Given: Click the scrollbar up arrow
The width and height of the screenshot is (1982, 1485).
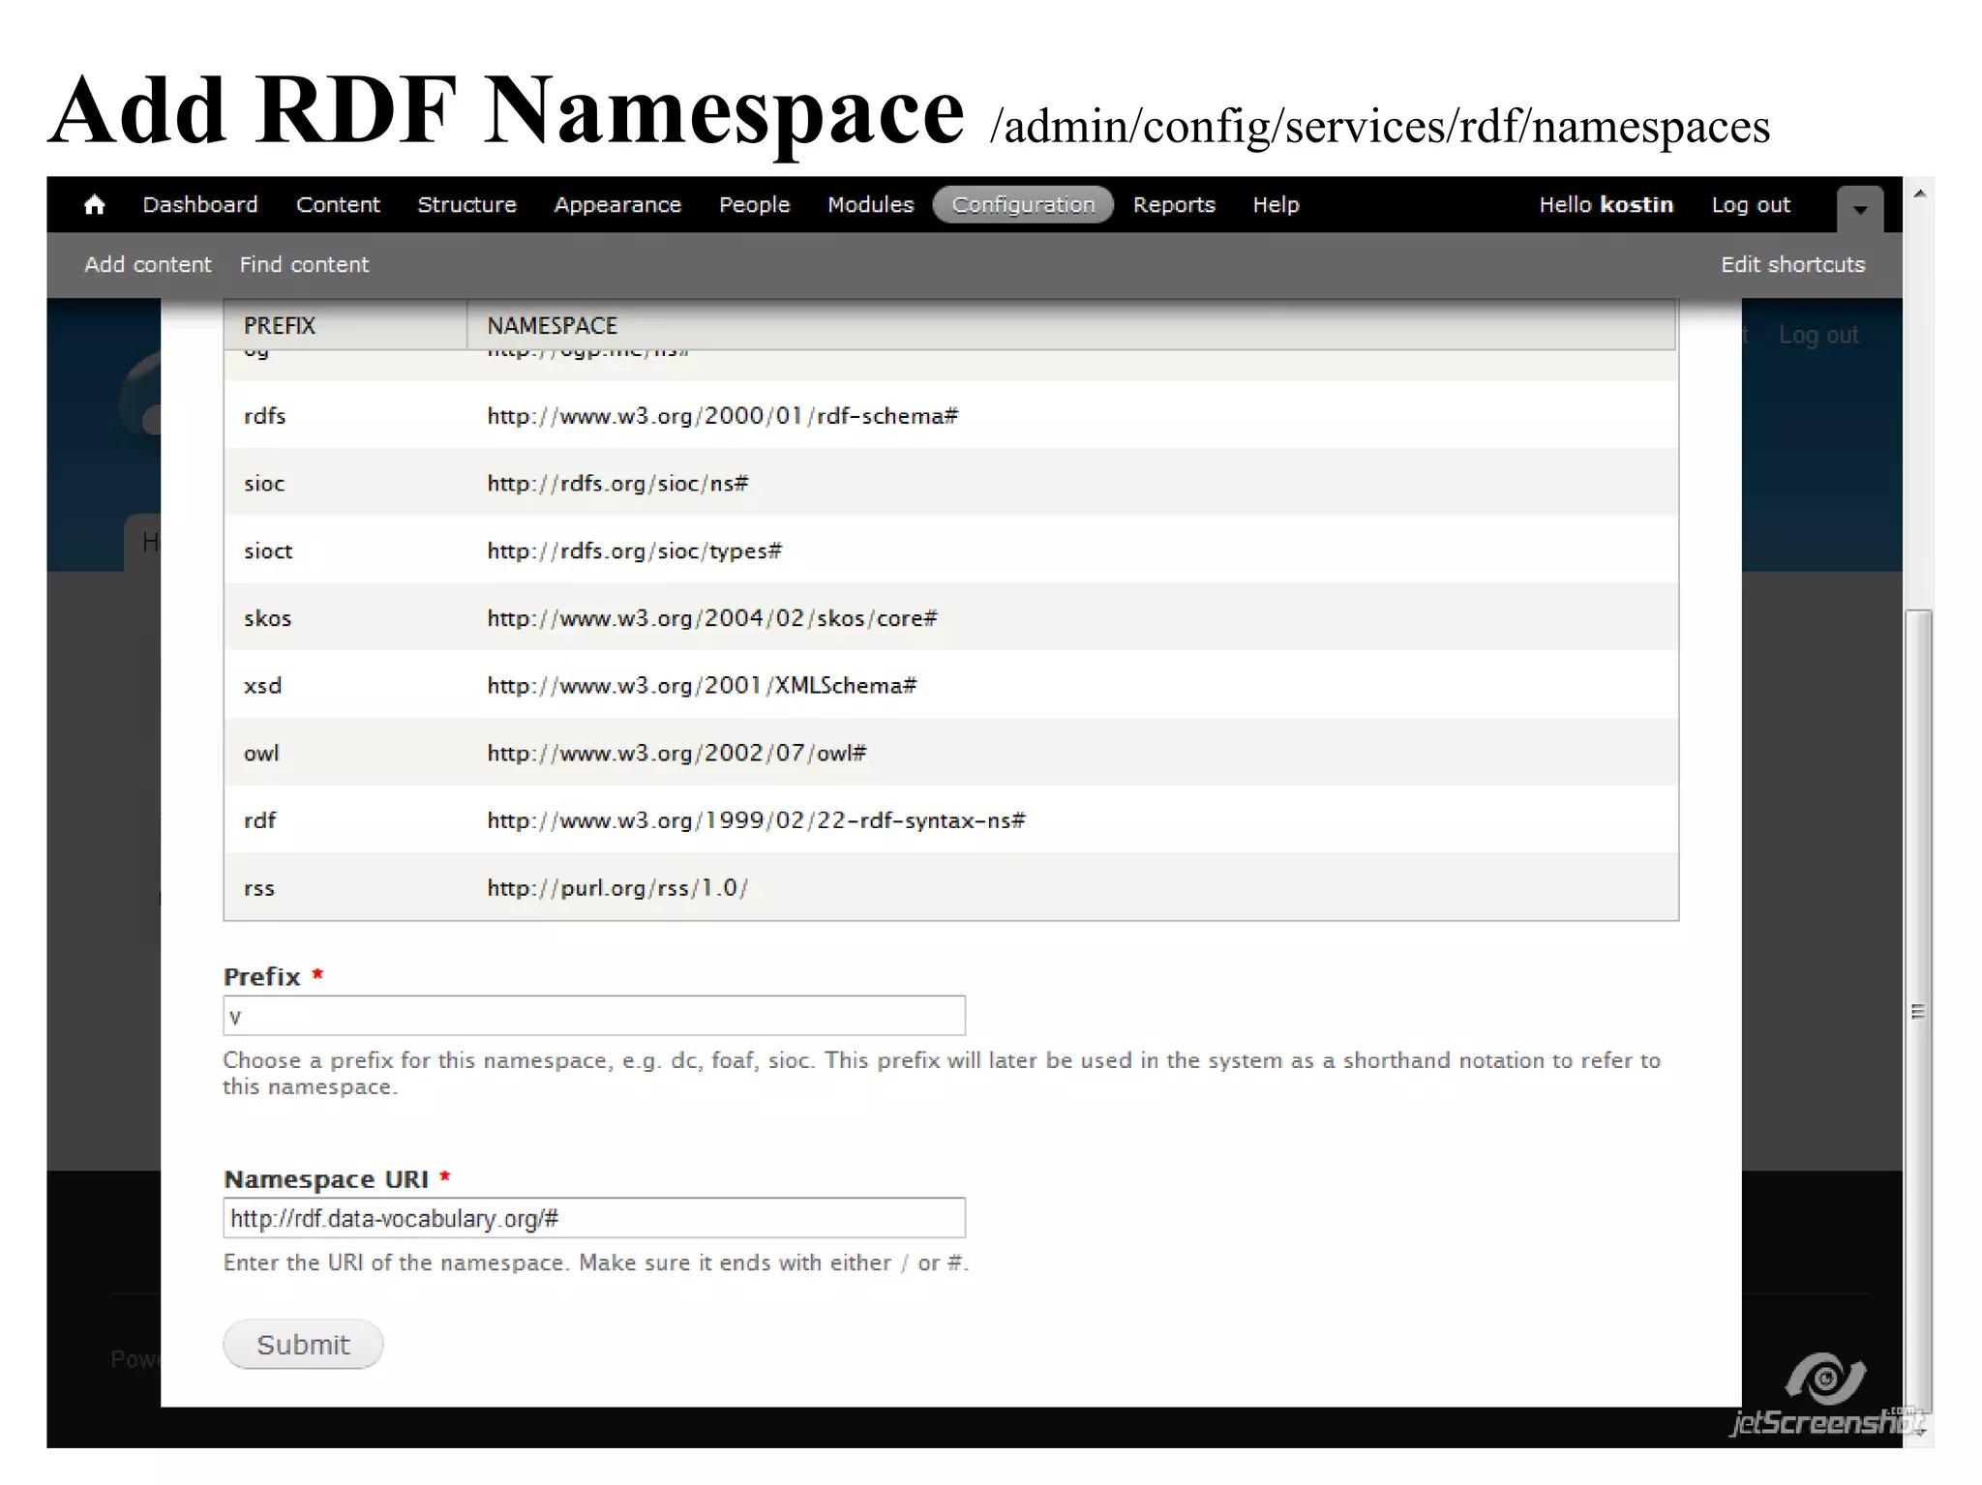Looking at the screenshot, I should pyautogui.click(x=1919, y=194).
